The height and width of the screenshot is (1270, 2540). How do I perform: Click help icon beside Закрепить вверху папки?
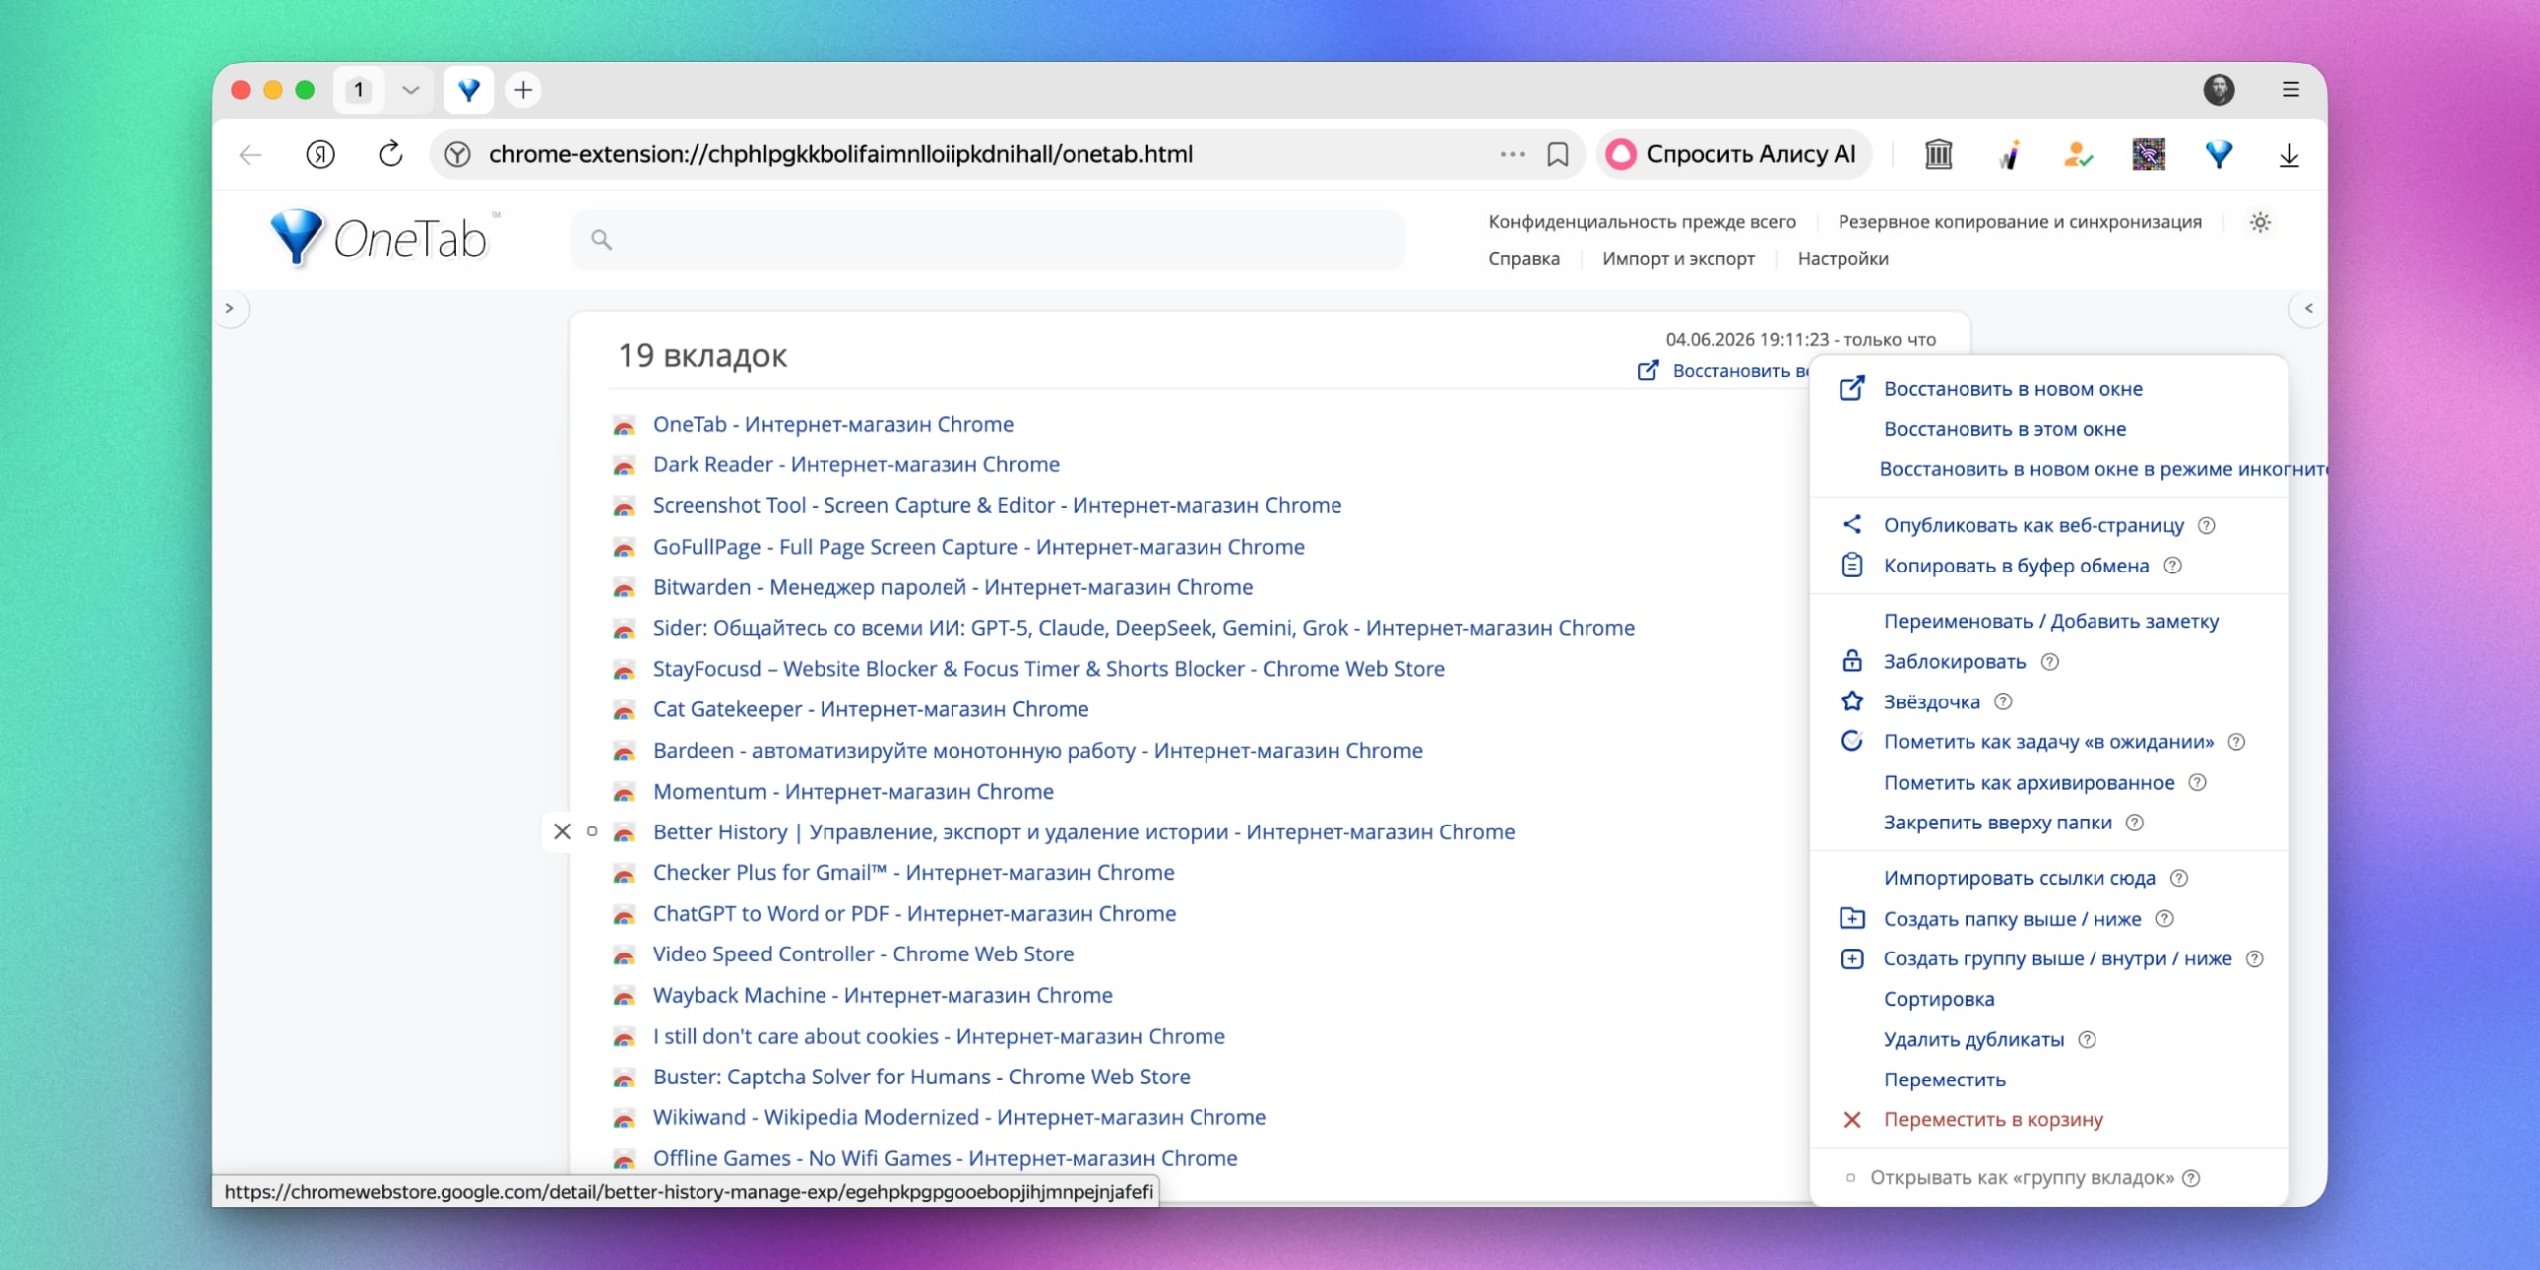[x=2135, y=823]
